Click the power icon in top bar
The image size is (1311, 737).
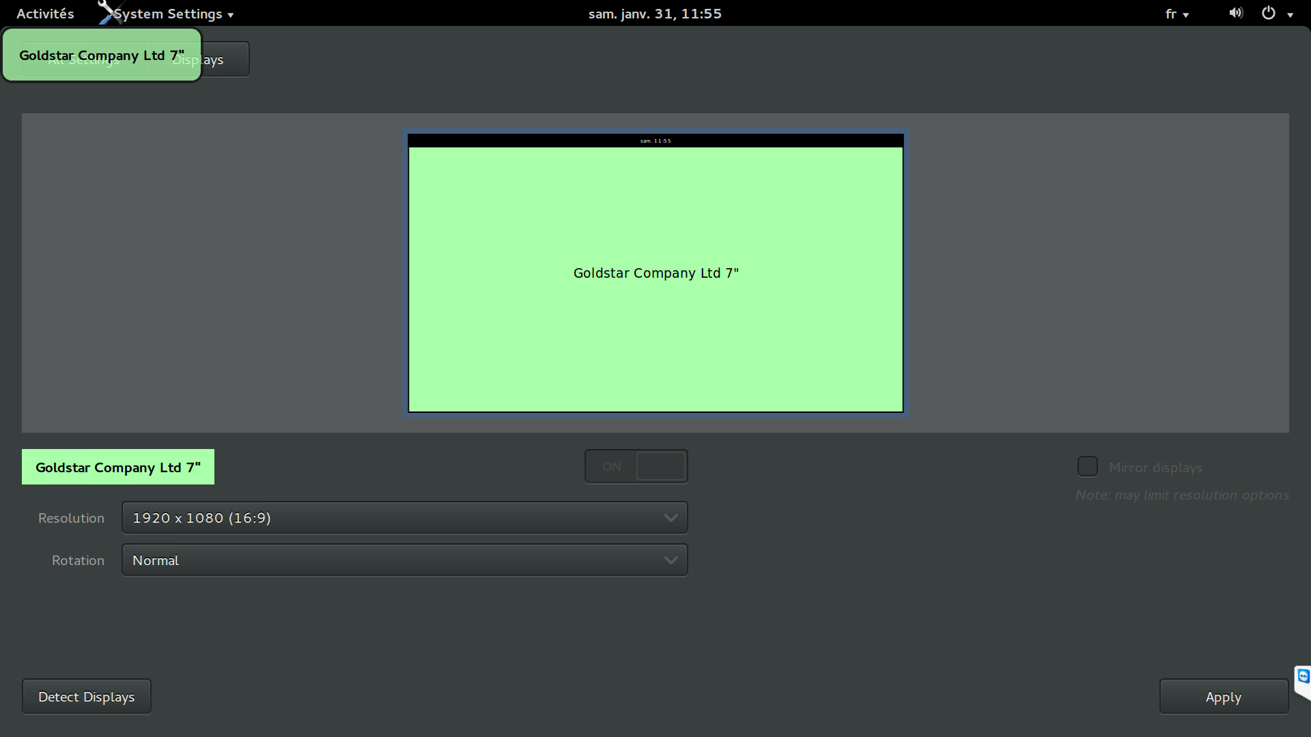1268,13
